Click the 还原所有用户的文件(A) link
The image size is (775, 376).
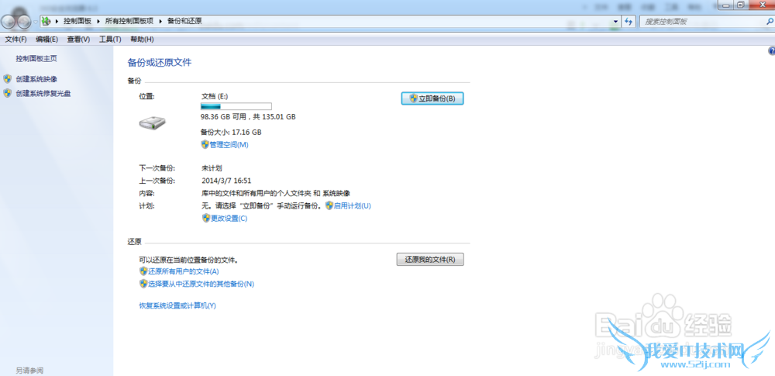pyautogui.click(x=184, y=271)
